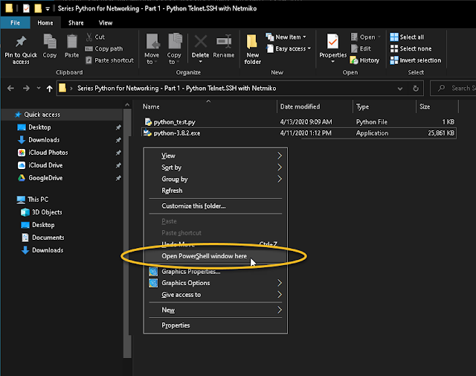Open GoogleDrive in navigation pane
This screenshot has height=376, width=476.
click(45, 178)
